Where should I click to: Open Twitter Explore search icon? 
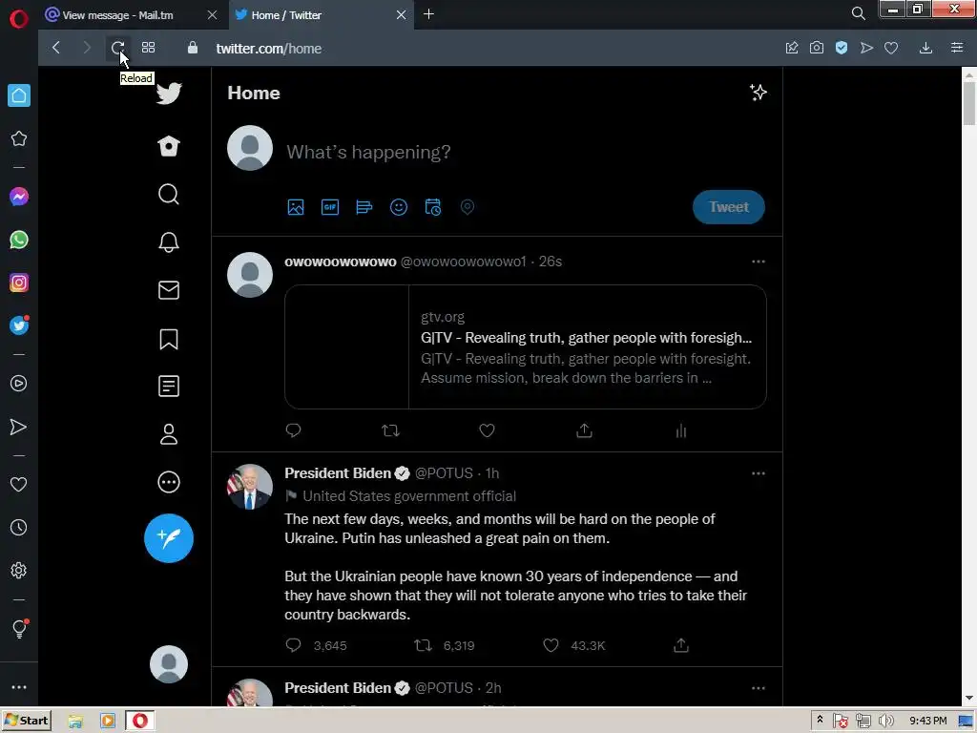click(x=169, y=195)
